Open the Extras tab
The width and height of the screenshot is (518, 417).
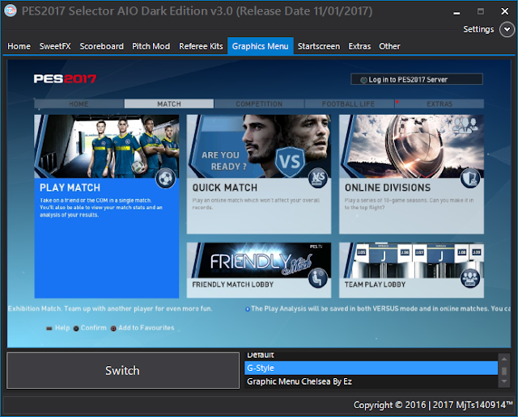(359, 46)
